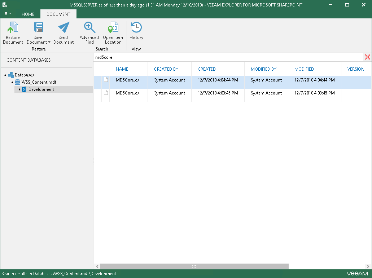Click the Restore Document ribbon button

click(x=13, y=33)
